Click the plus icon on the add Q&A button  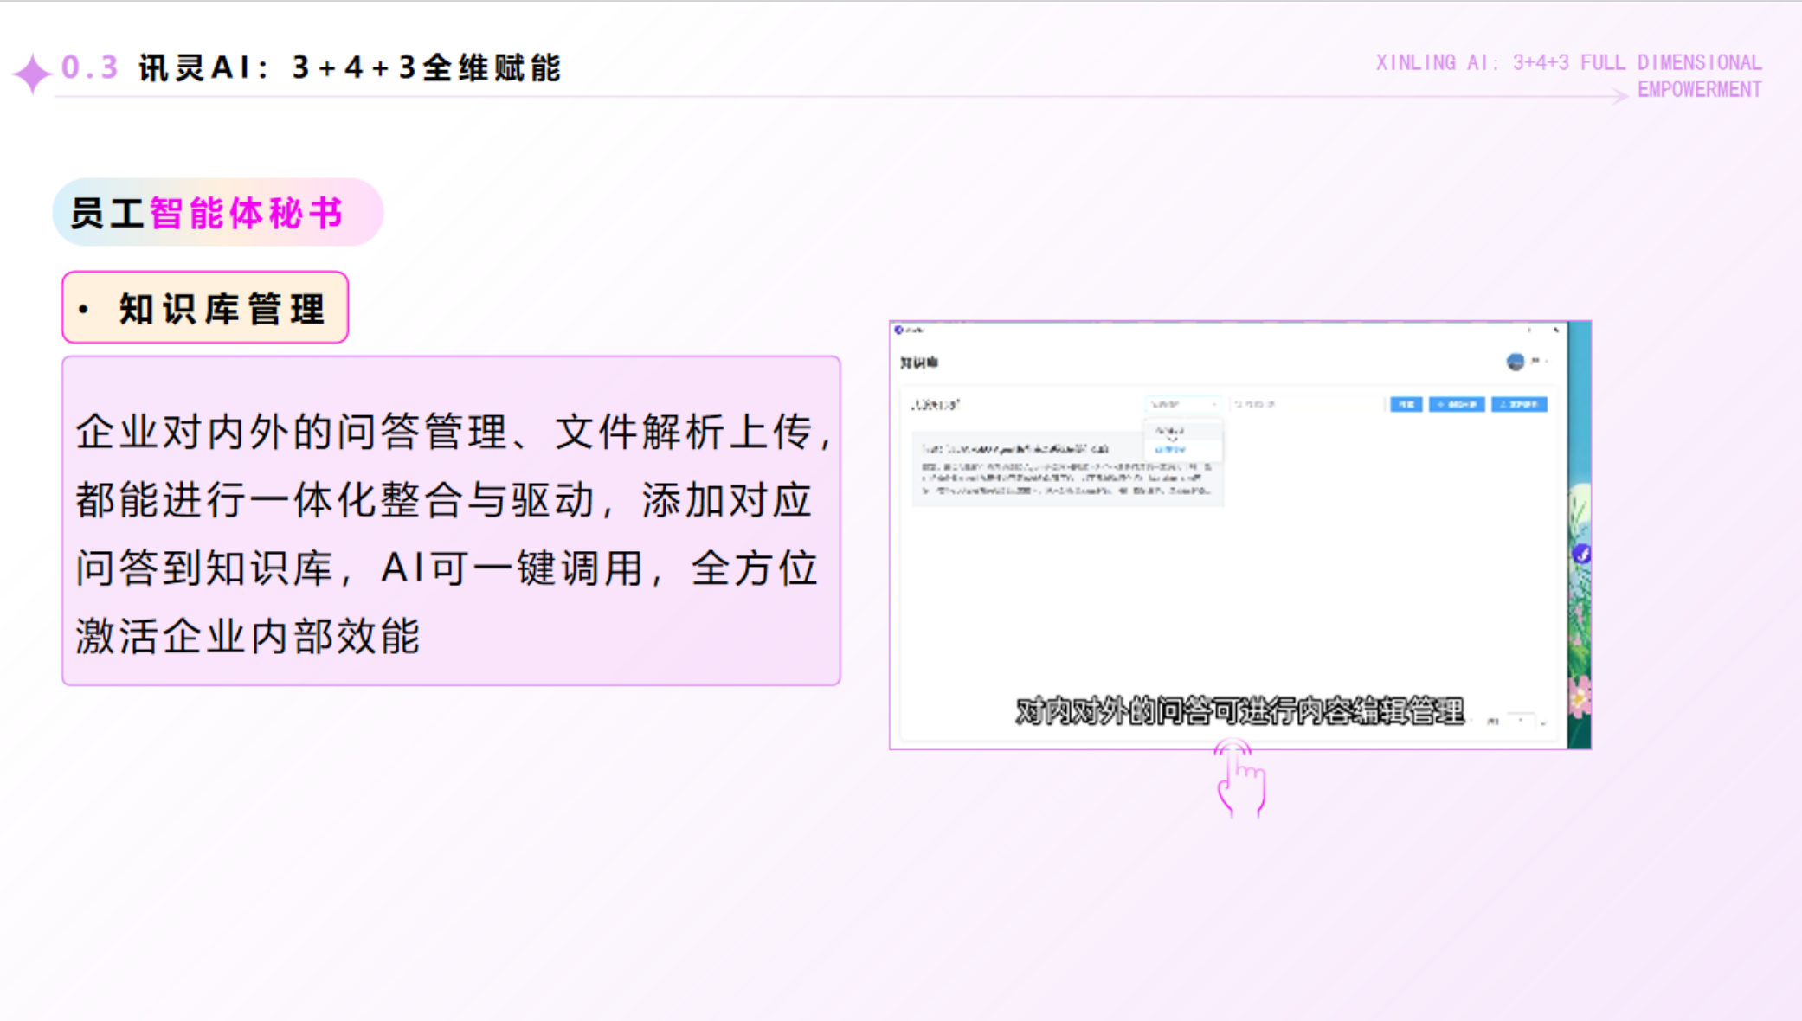coord(1440,405)
